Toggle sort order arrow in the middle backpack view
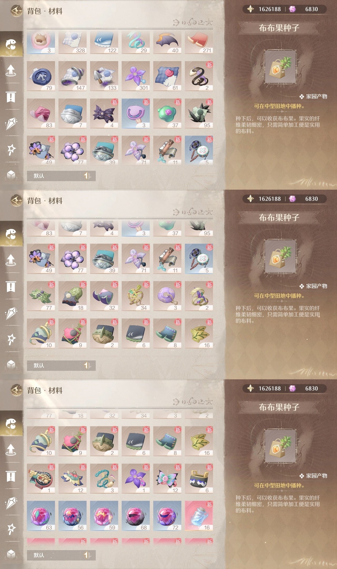This screenshot has height=569, width=337. pos(88,365)
